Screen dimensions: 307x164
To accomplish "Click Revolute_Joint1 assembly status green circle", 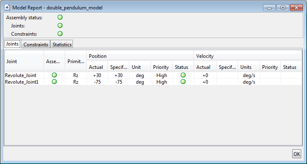I will pos(54,82).
